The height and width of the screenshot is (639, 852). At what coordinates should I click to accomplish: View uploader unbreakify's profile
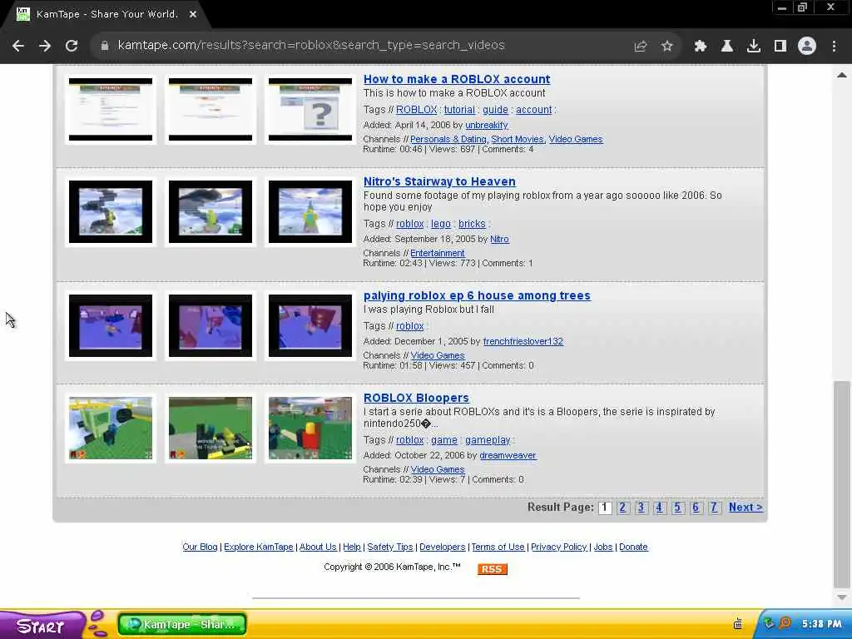coord(486,125)
